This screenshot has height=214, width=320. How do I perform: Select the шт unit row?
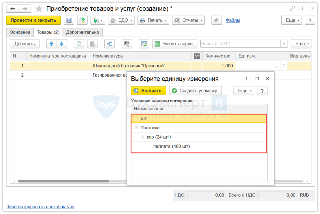pyautogui.click(x=199, y=118)
